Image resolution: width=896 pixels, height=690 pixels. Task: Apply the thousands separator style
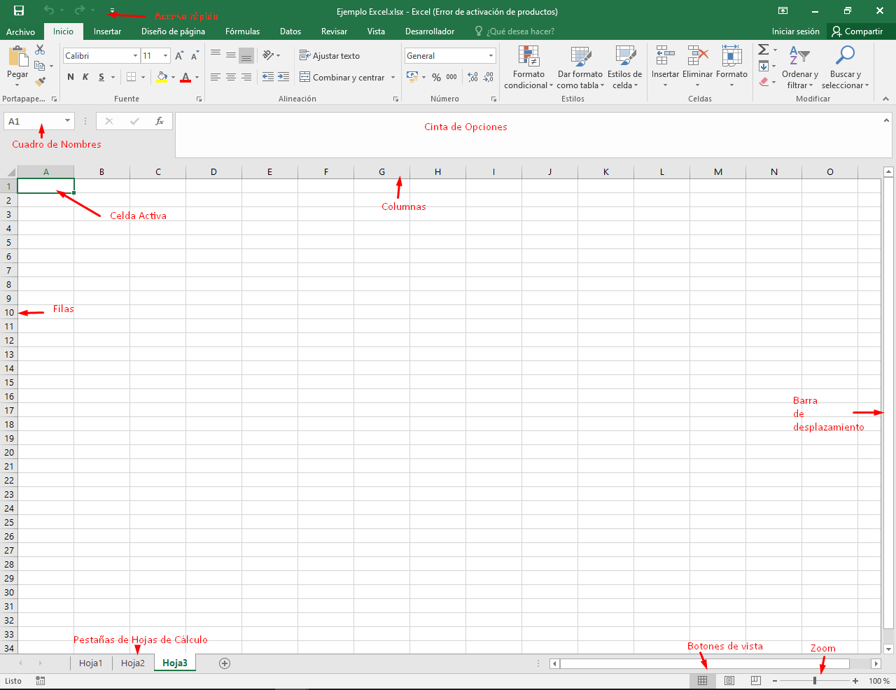pos(451,77)
